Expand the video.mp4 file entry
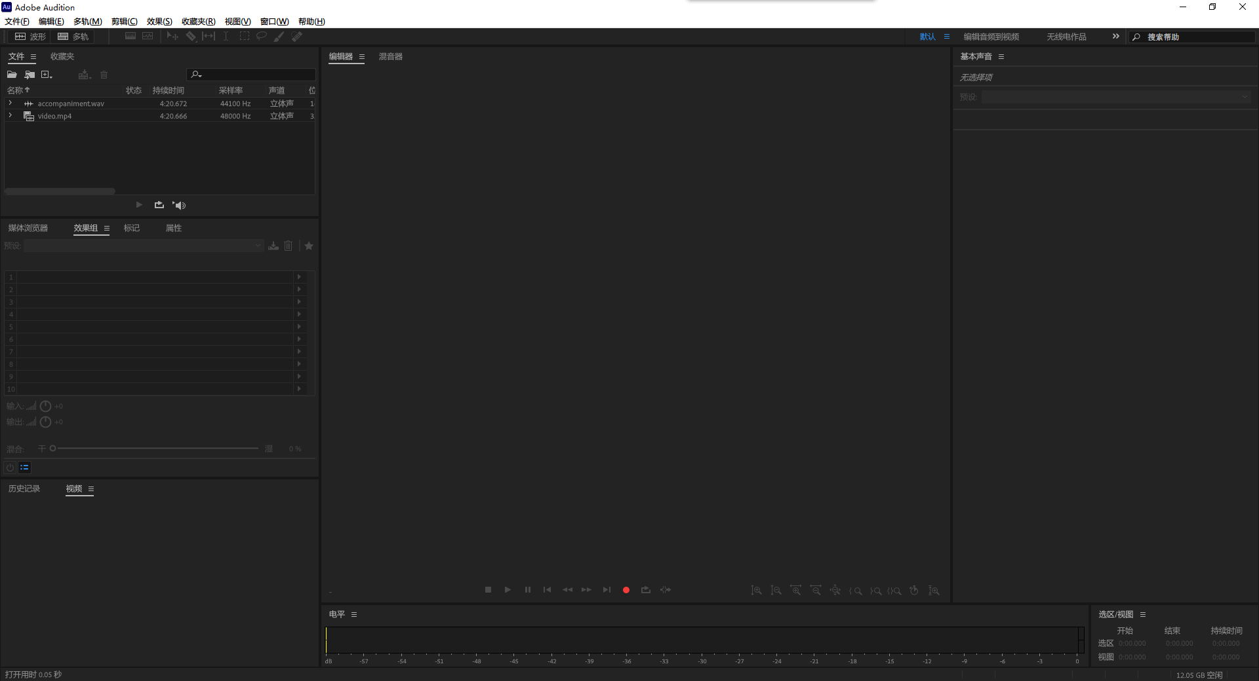This screenshot has height=681, width=1259. pyautogui.click(x=10, y=116)
